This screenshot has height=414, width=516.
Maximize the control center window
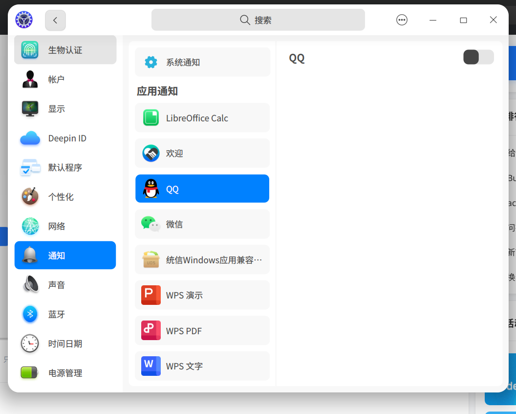pyautogui.click(x=463, y=20)
